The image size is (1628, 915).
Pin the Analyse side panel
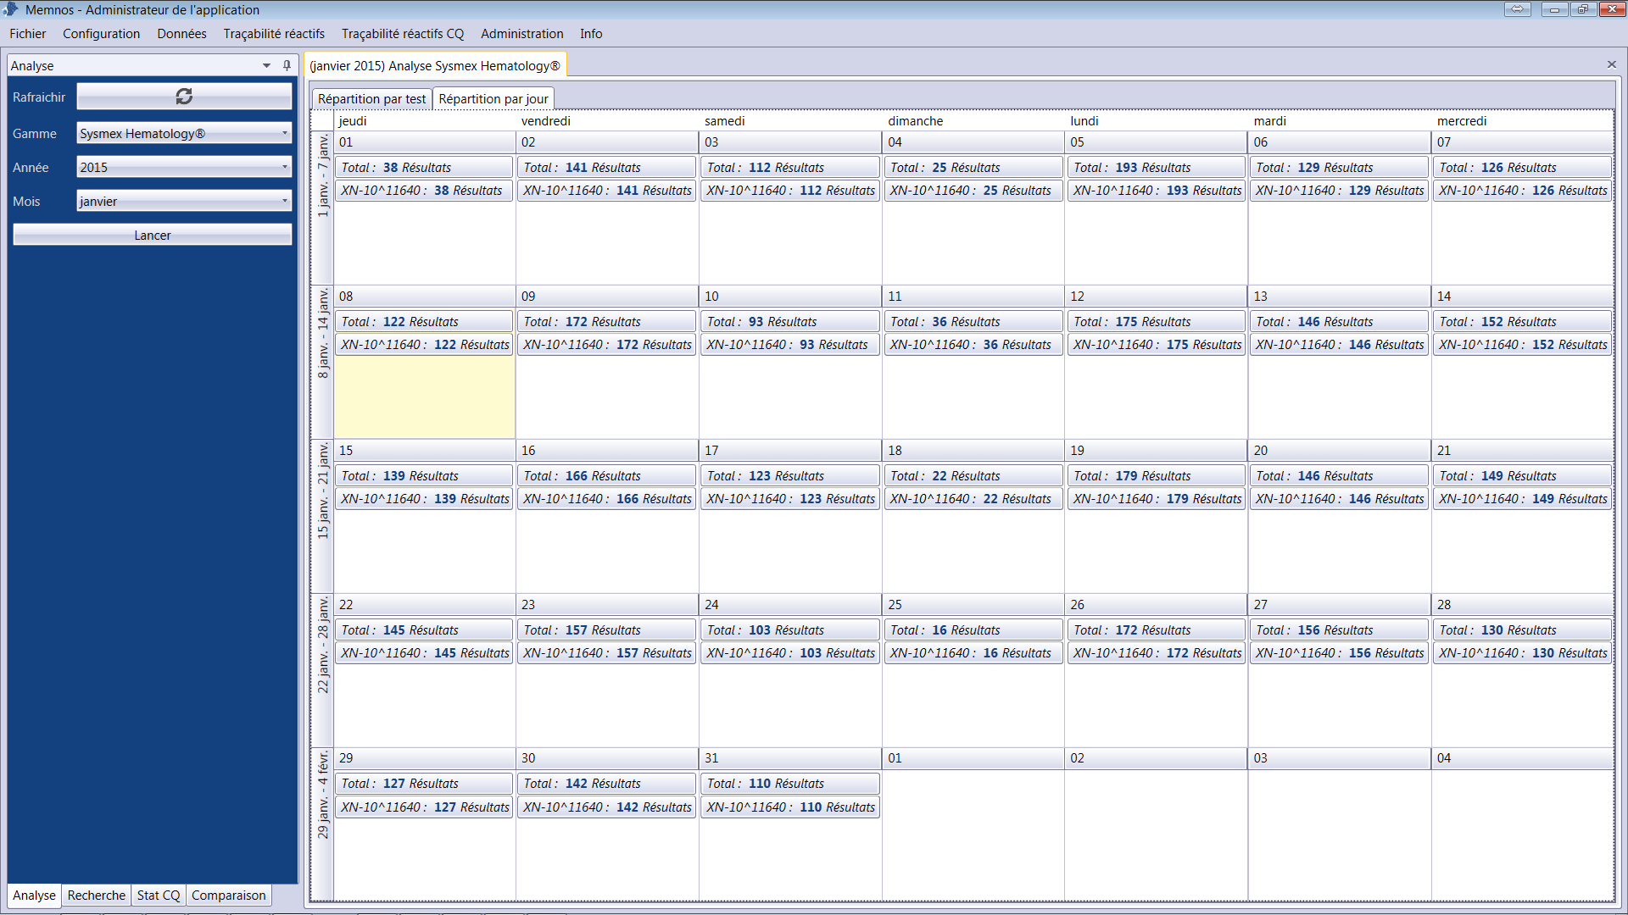click(287, 65)
